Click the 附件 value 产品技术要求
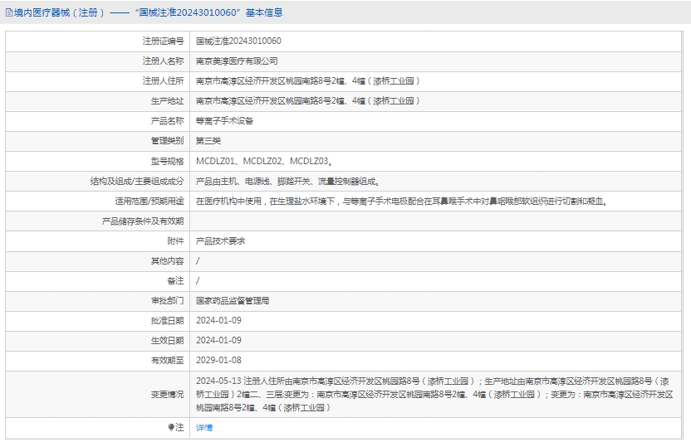The width and height of the screenshot is (691, 442). pyautogui.click(x=220, y=240)
